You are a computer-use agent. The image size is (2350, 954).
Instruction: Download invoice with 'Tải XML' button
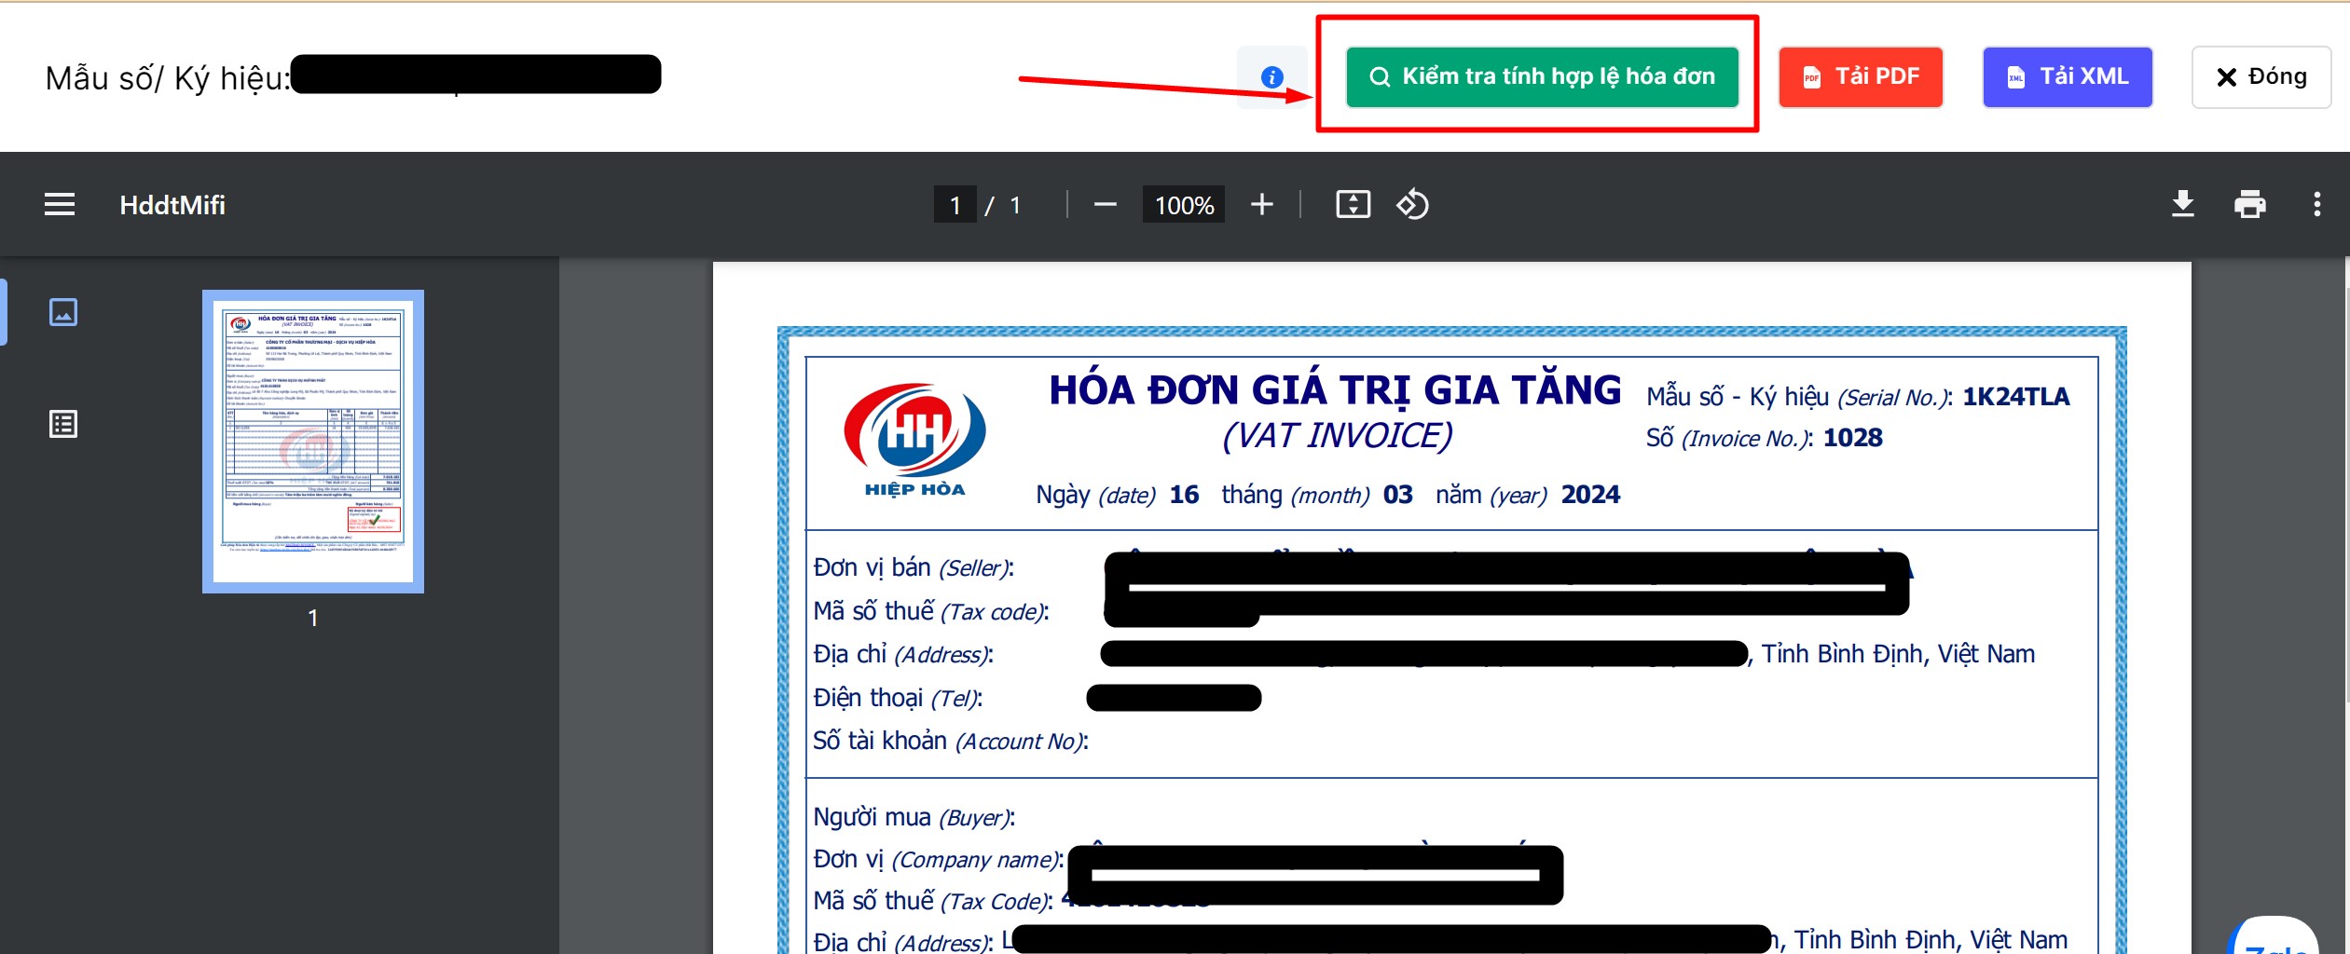pyautogui.click(x=2068, y=76)
